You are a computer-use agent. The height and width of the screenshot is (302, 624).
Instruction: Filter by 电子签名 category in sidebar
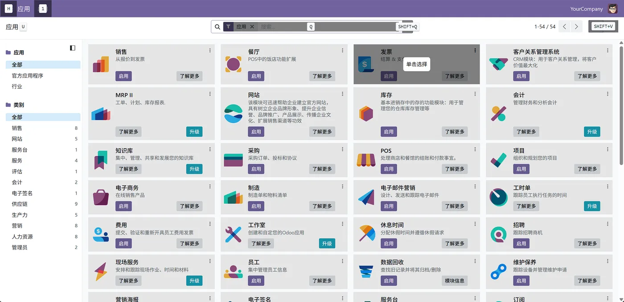(x=43, y=193)
